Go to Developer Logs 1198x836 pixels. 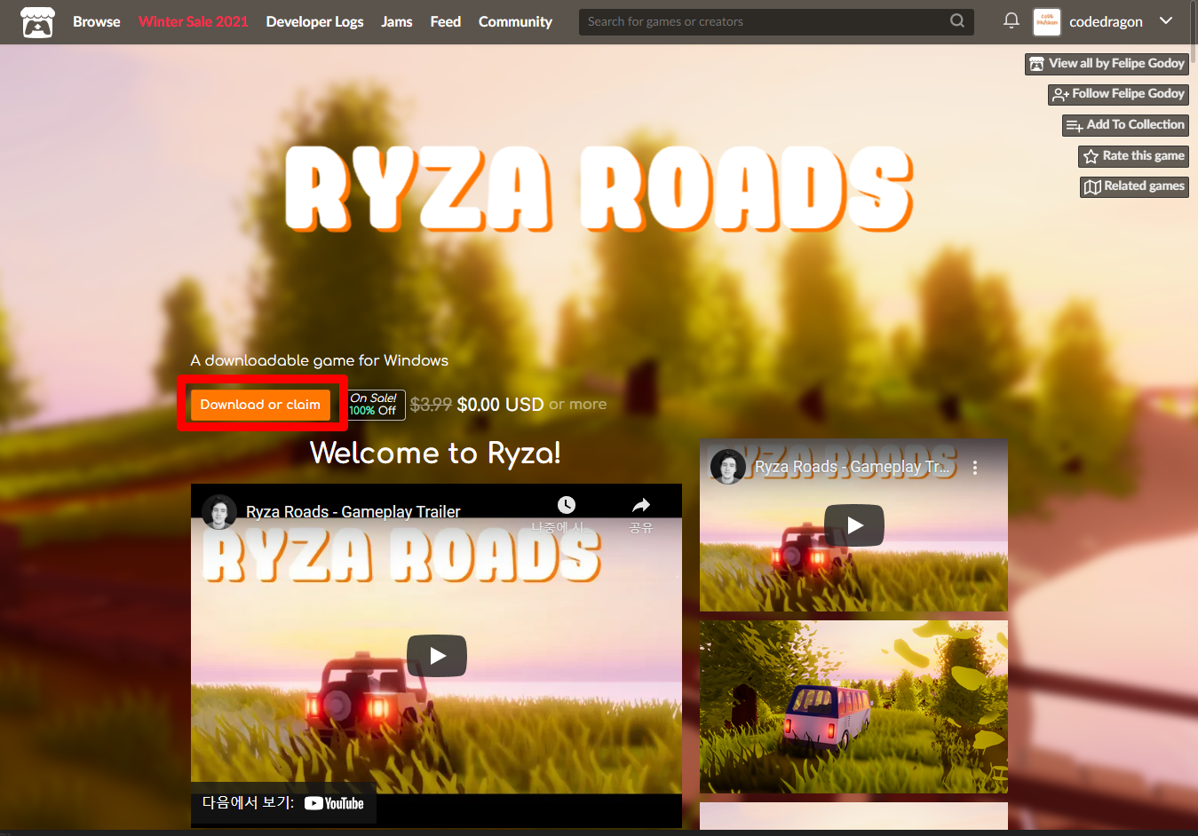[314, 21]
